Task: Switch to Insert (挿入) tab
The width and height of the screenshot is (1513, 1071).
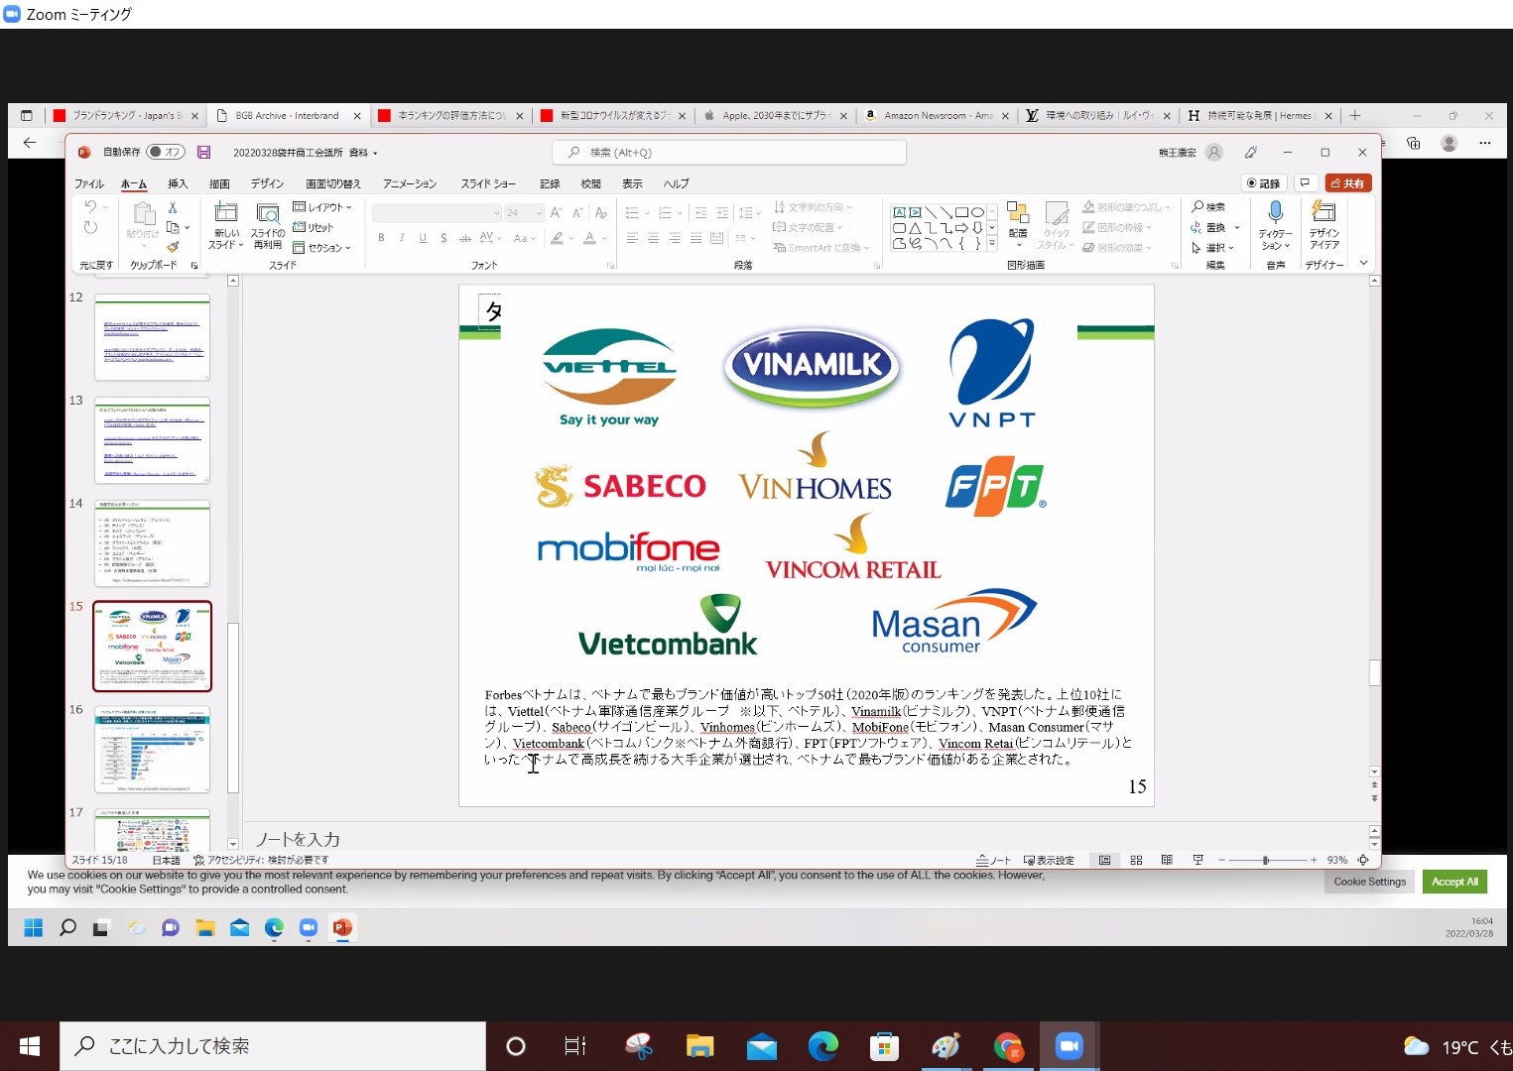Action: pyautogui.click(x=178, y=183)
